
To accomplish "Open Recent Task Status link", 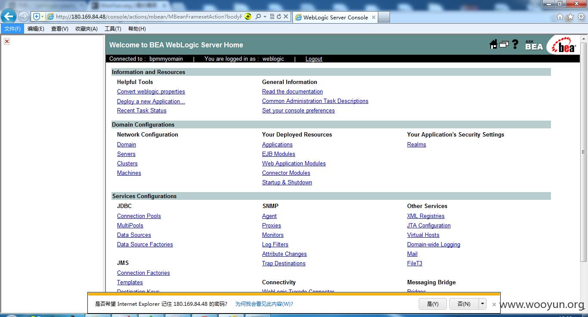I will (142, 111).
